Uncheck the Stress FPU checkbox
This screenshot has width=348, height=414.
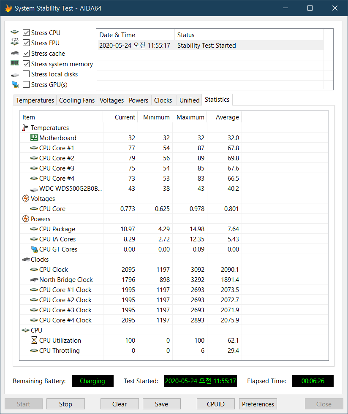(26, 43)
